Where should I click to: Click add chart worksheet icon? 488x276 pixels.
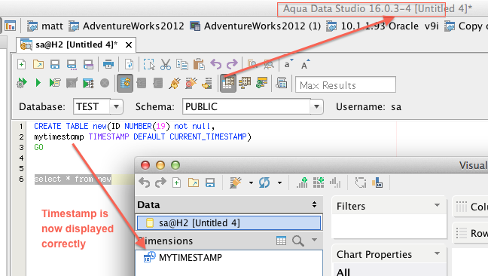pyautogui.click(x=302, y=182)
